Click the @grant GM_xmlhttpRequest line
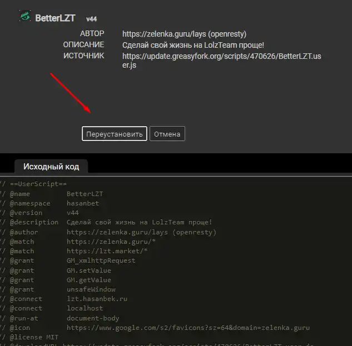352x346 pixels. 68,260
